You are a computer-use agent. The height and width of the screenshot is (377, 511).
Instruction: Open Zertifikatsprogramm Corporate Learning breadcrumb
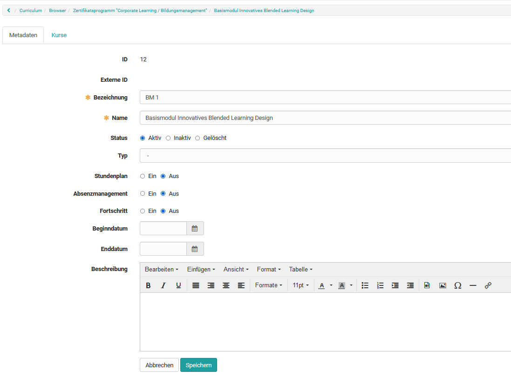[x=140, y=10]
